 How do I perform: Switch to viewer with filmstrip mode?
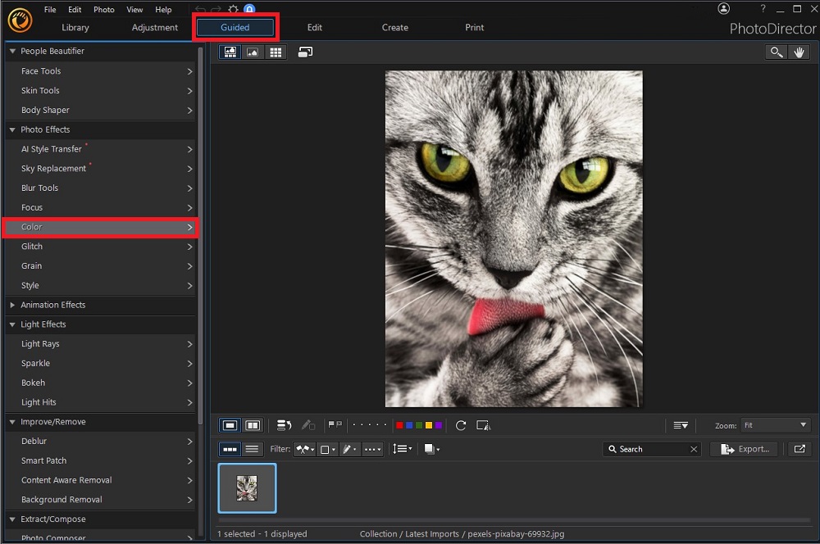coord(230,52)
